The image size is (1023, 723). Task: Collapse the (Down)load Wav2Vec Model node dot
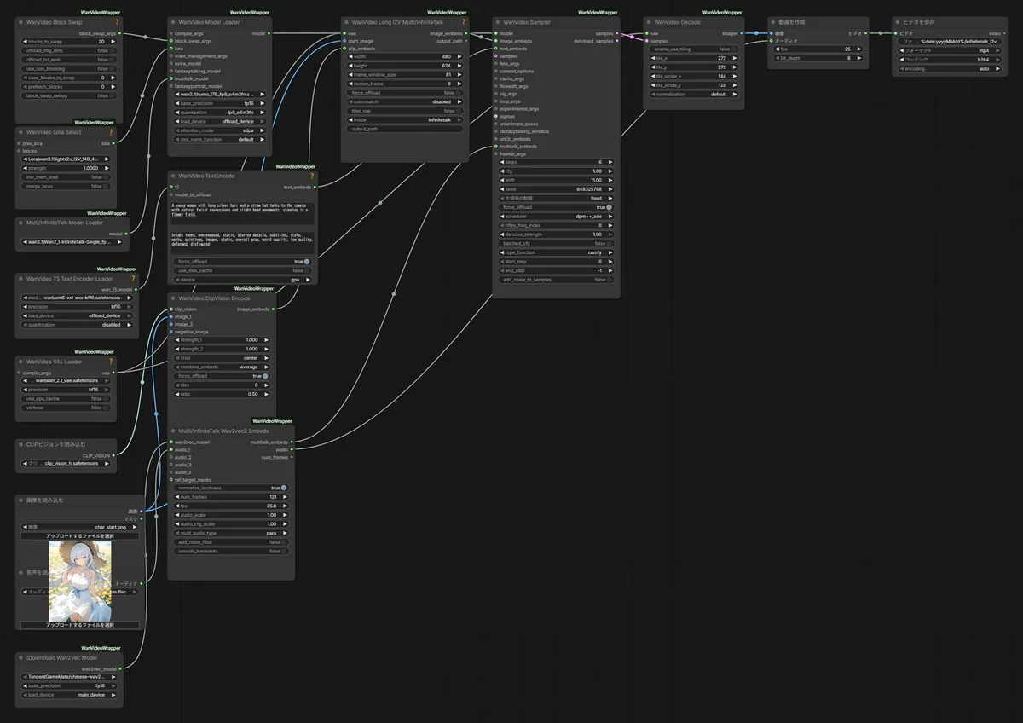(22, 657)
